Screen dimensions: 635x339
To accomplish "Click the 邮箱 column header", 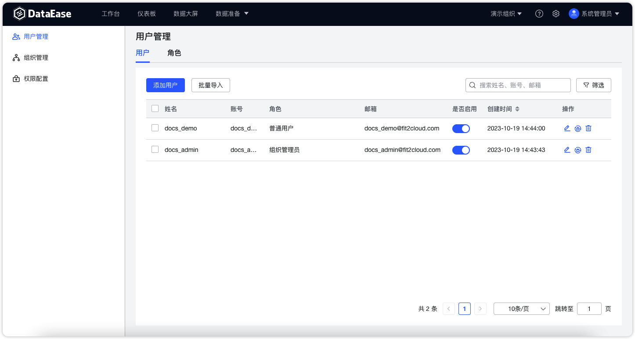I will coord(371,109).
